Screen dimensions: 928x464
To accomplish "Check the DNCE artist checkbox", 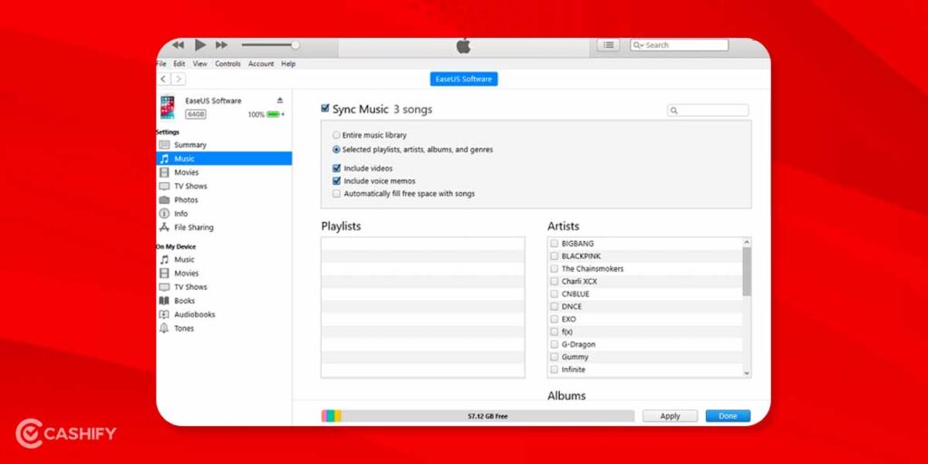I will click(554, 306).
